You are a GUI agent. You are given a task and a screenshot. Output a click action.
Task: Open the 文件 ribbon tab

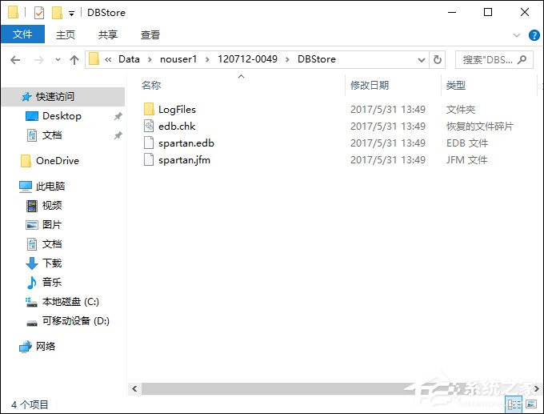click(22, 34)
